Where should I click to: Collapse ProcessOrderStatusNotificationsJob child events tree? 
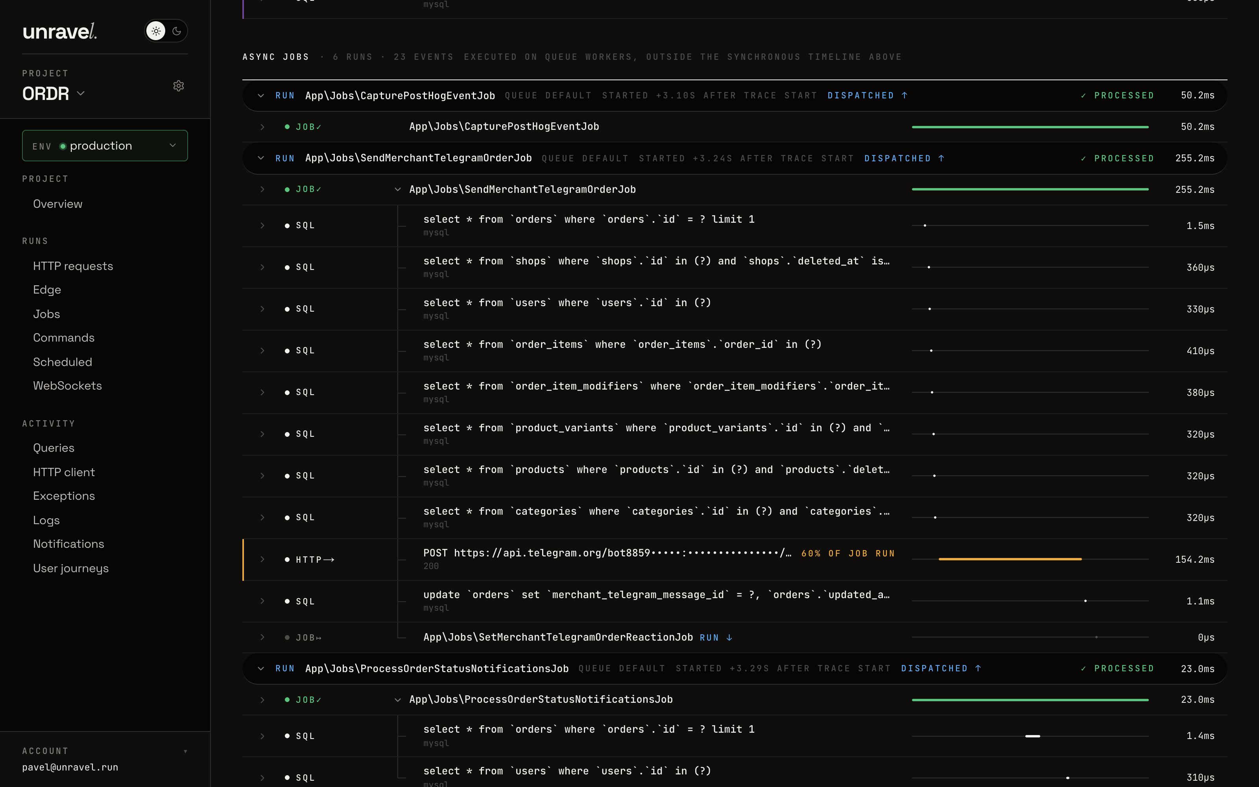point(397,700)
